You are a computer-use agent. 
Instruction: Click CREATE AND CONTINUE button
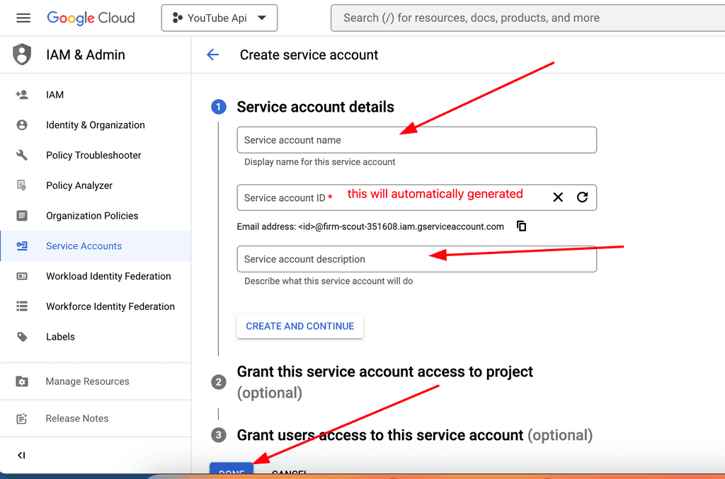[300, 326]
